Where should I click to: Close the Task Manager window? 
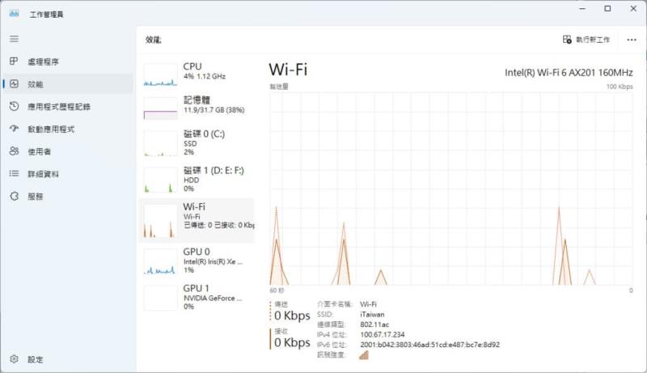coord(633,8)
